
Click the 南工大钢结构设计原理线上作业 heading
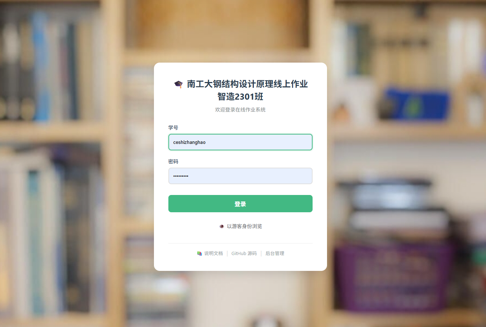click(247, 84)
